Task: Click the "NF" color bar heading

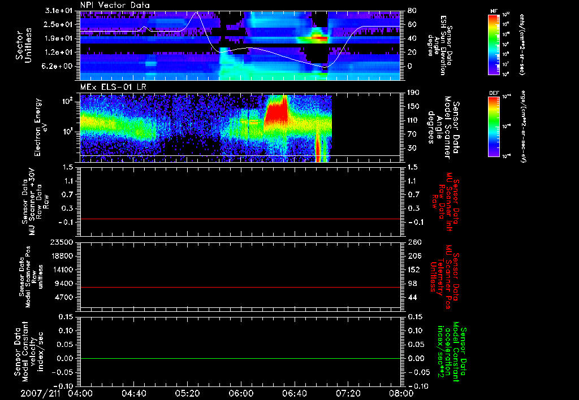Action: click(x=494, y=11)
